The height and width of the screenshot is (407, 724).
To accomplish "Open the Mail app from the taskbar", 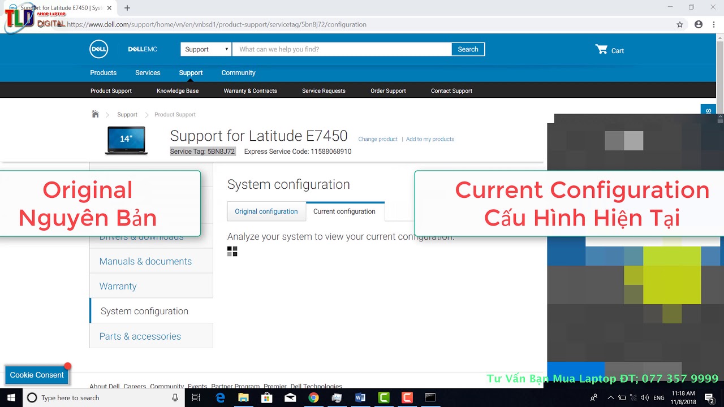I will (x=290, y=397).
